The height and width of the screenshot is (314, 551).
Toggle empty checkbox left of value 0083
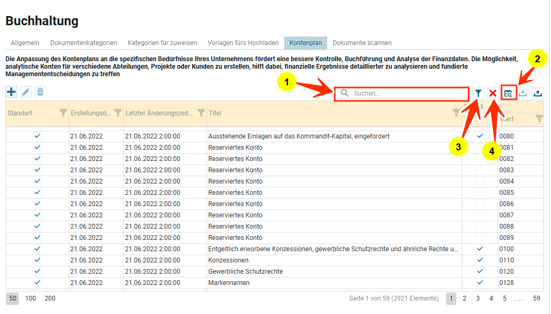point(480,170)
